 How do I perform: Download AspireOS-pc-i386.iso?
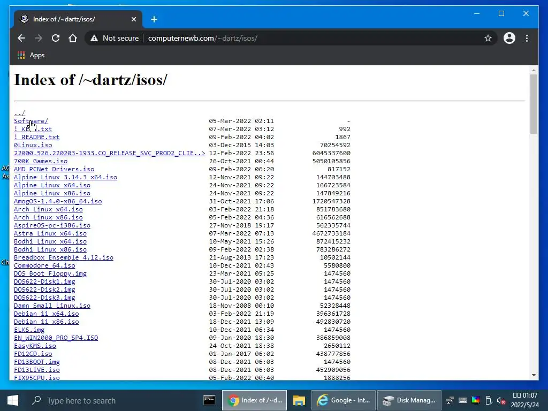[52, 225]
